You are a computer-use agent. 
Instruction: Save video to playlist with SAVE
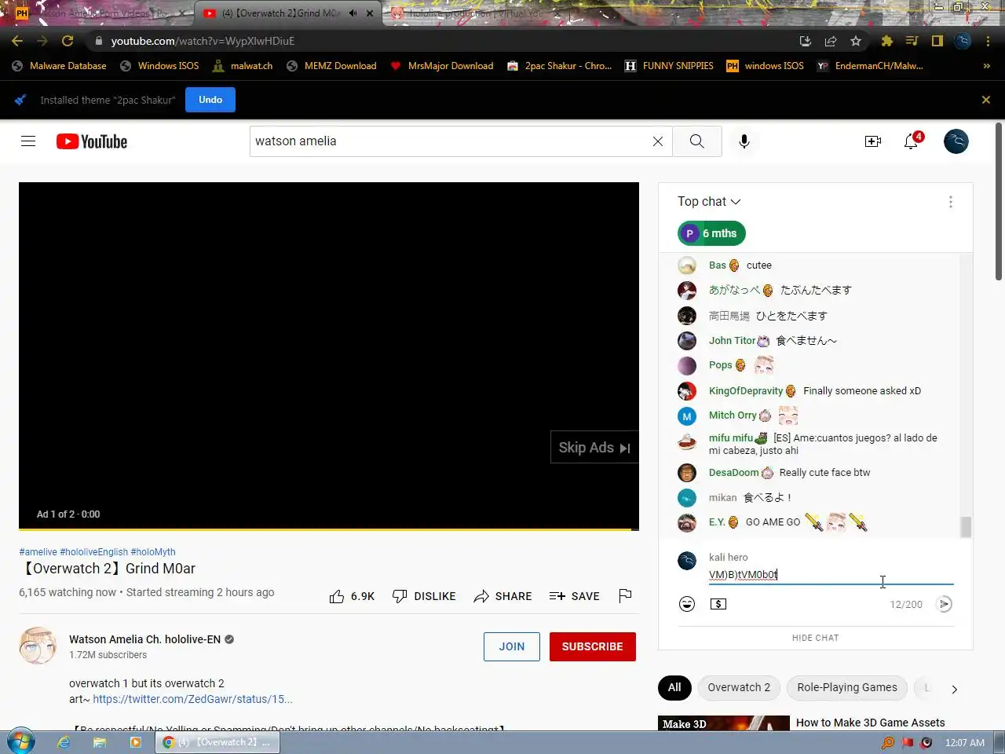[575, 596]
